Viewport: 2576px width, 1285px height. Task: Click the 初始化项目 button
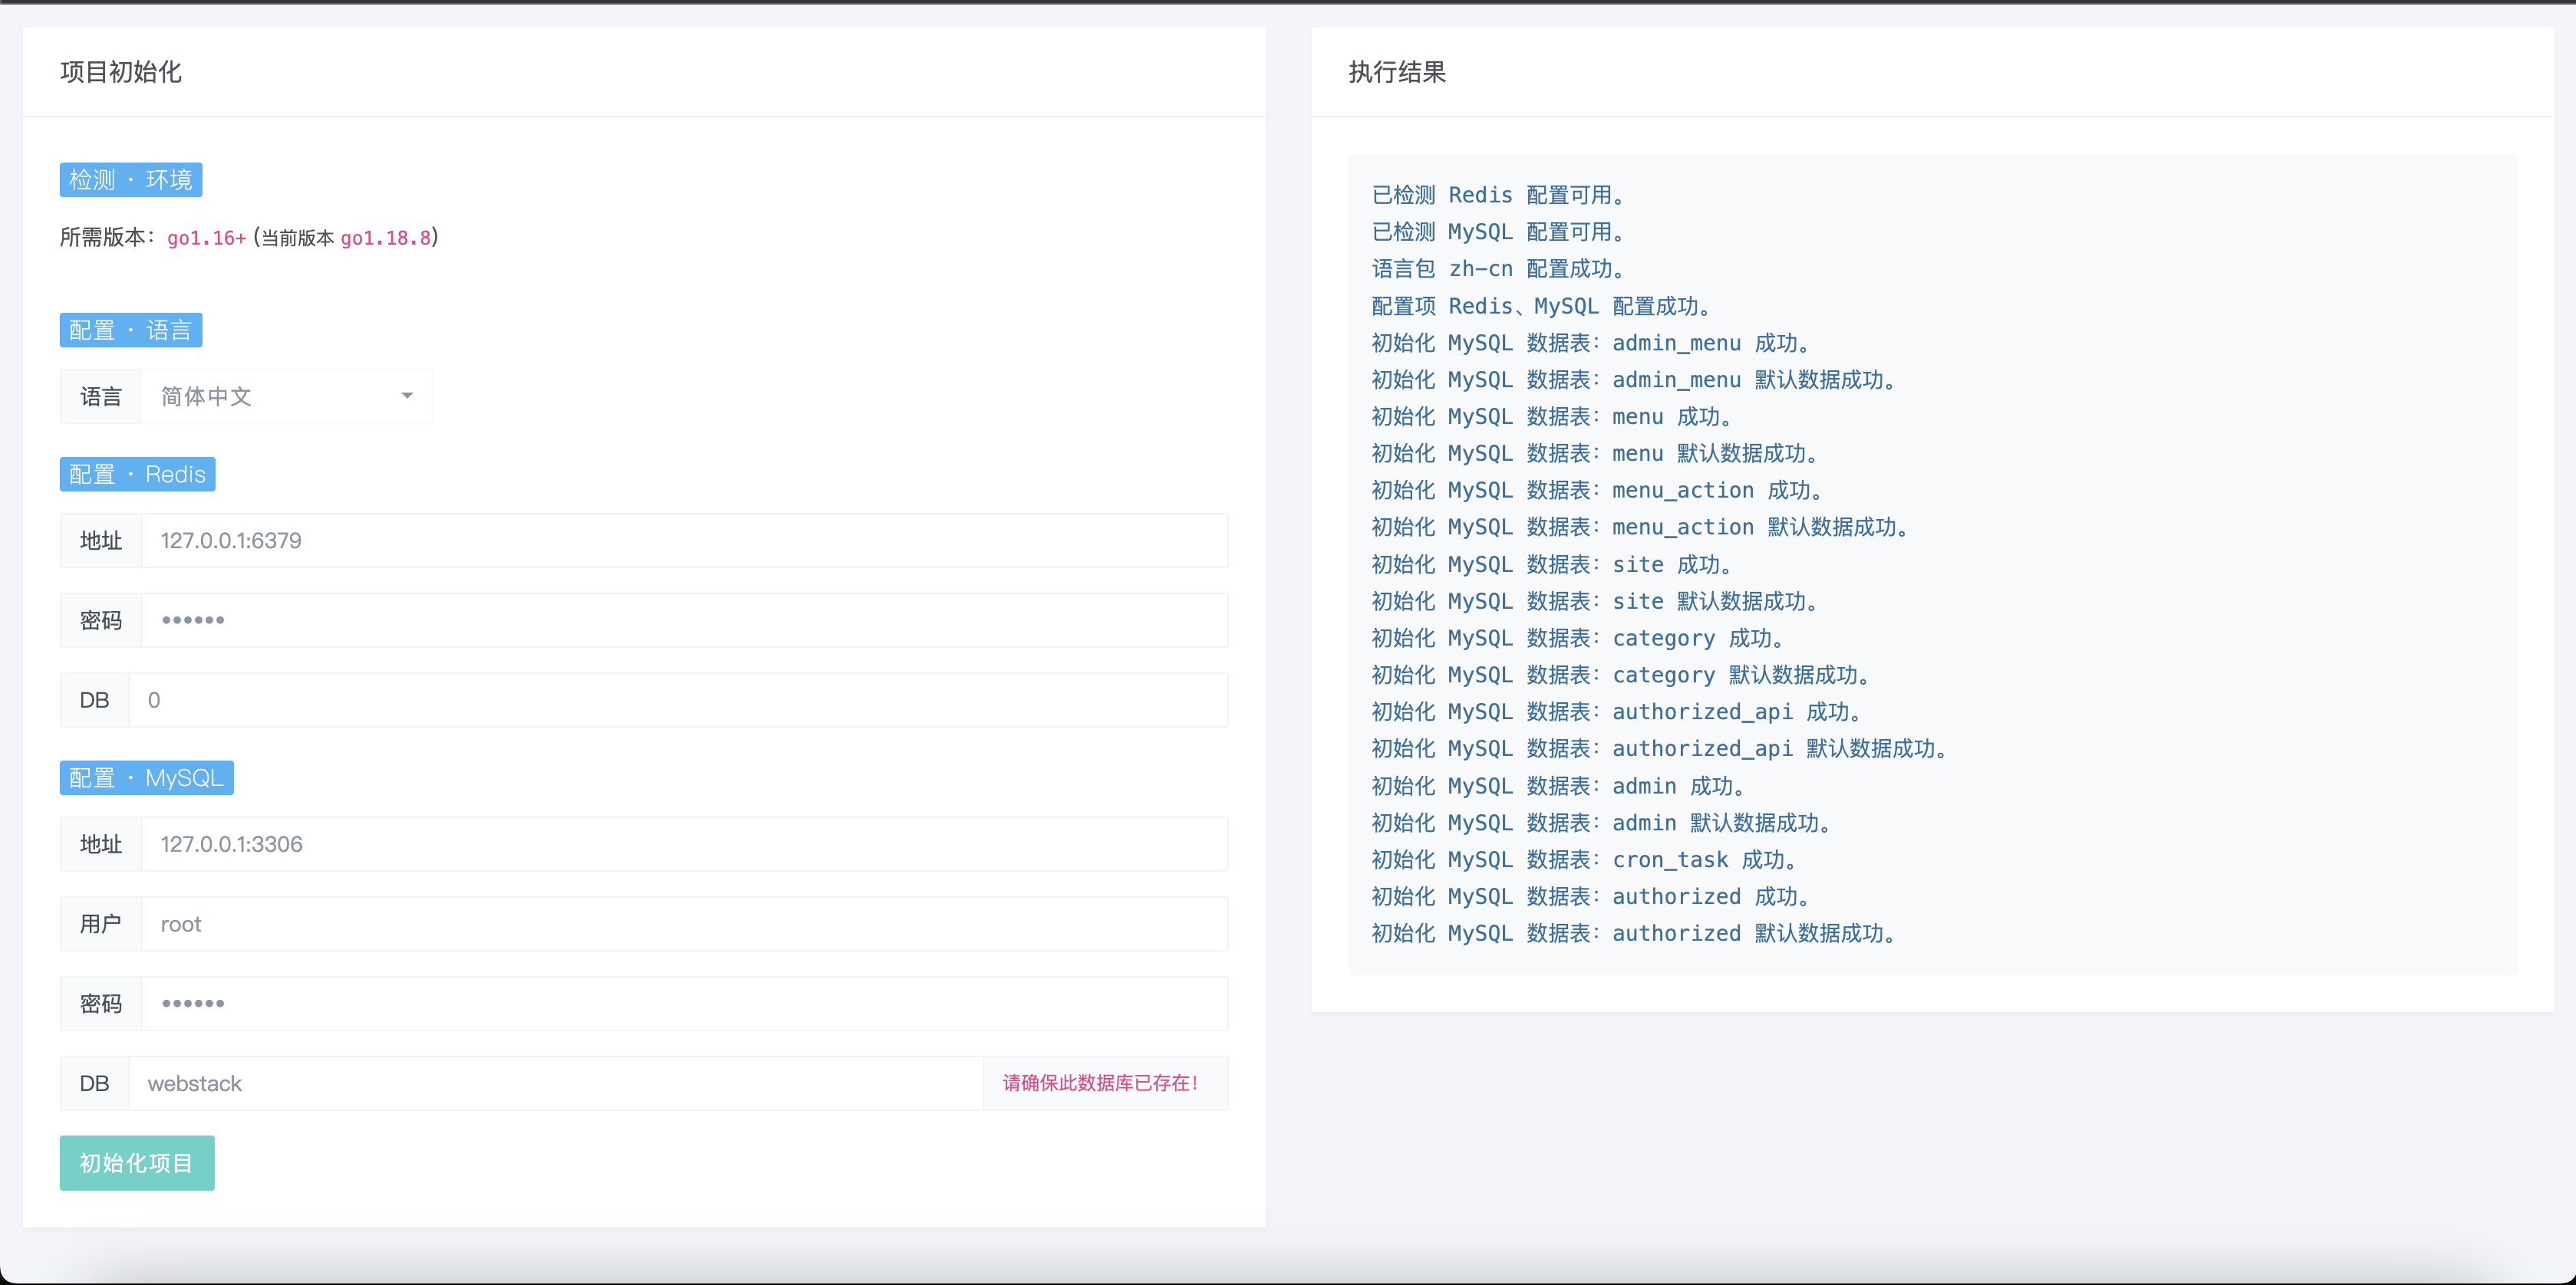point(137,1162)
